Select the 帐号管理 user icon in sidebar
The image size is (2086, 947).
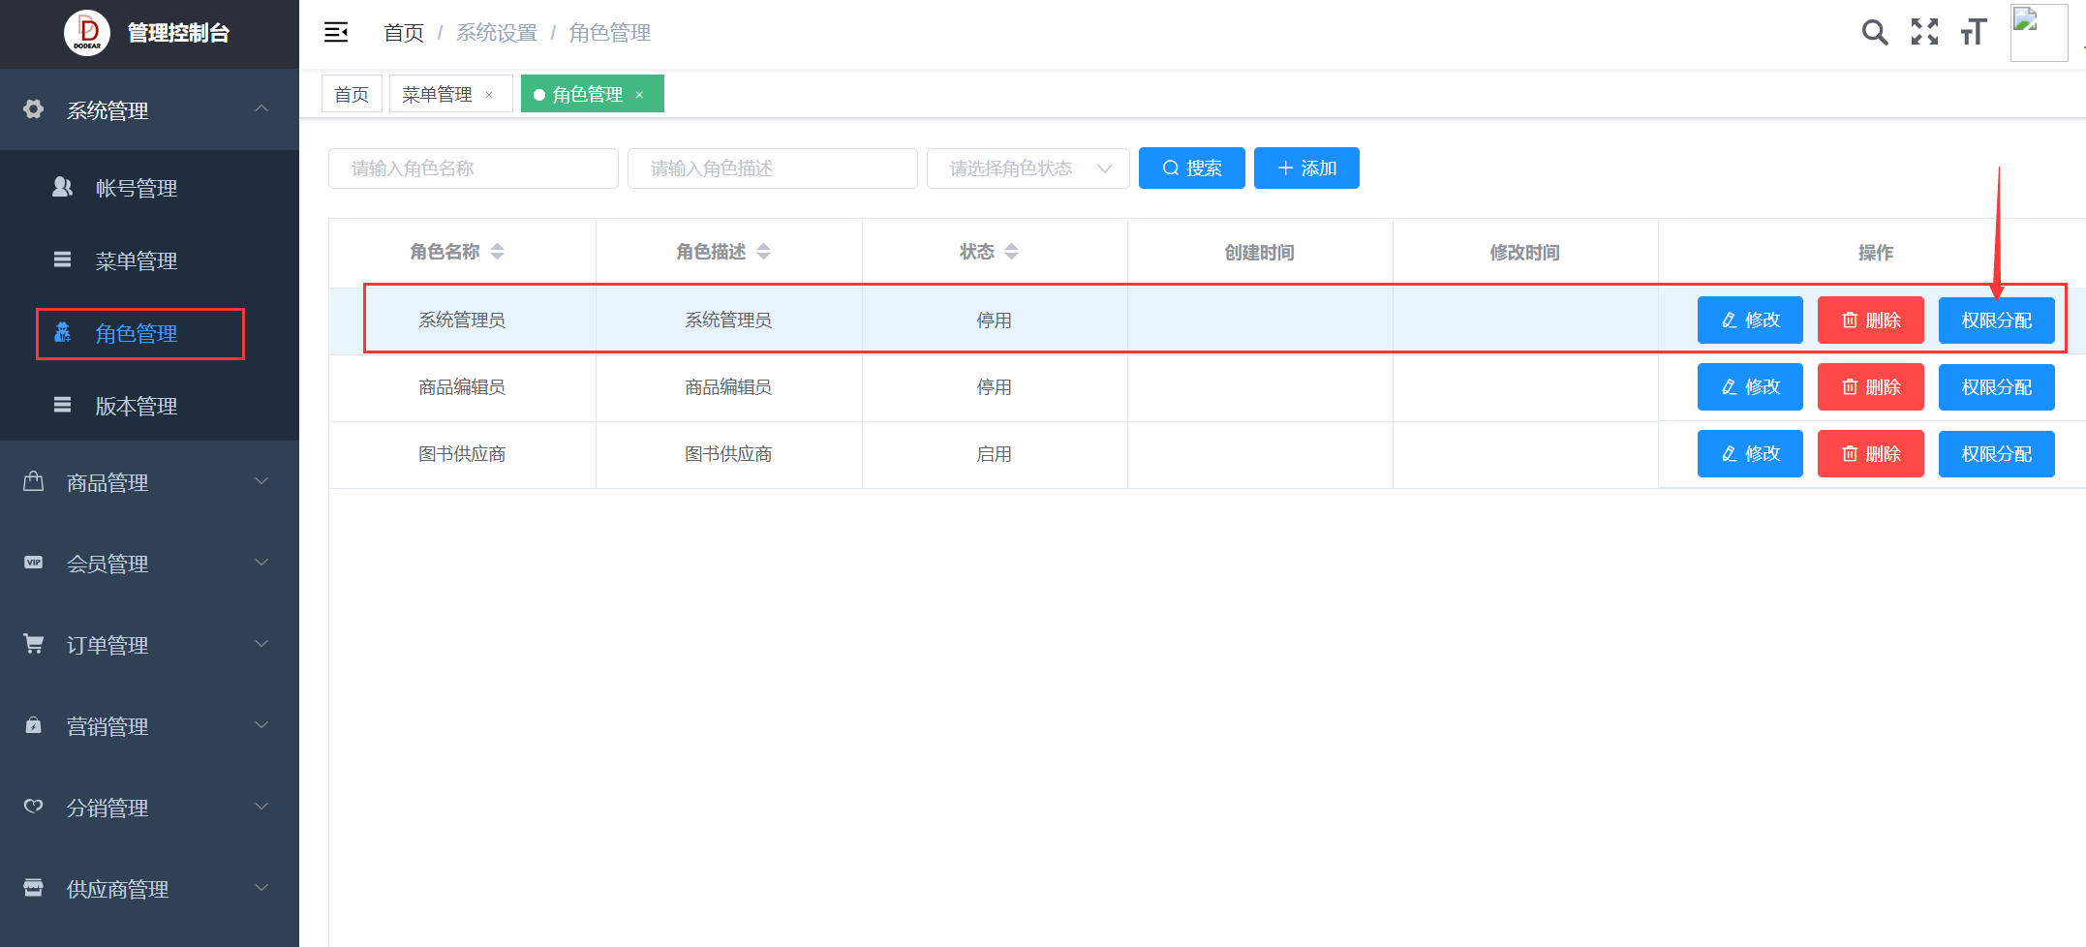point(62,187)
